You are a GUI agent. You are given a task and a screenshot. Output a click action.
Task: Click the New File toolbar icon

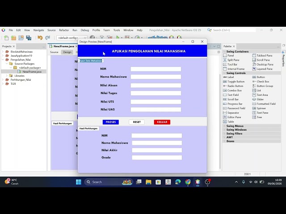6,37
